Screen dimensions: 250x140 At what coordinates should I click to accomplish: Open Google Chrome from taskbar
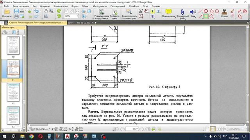pyautogui.click(x=31, y=136)
